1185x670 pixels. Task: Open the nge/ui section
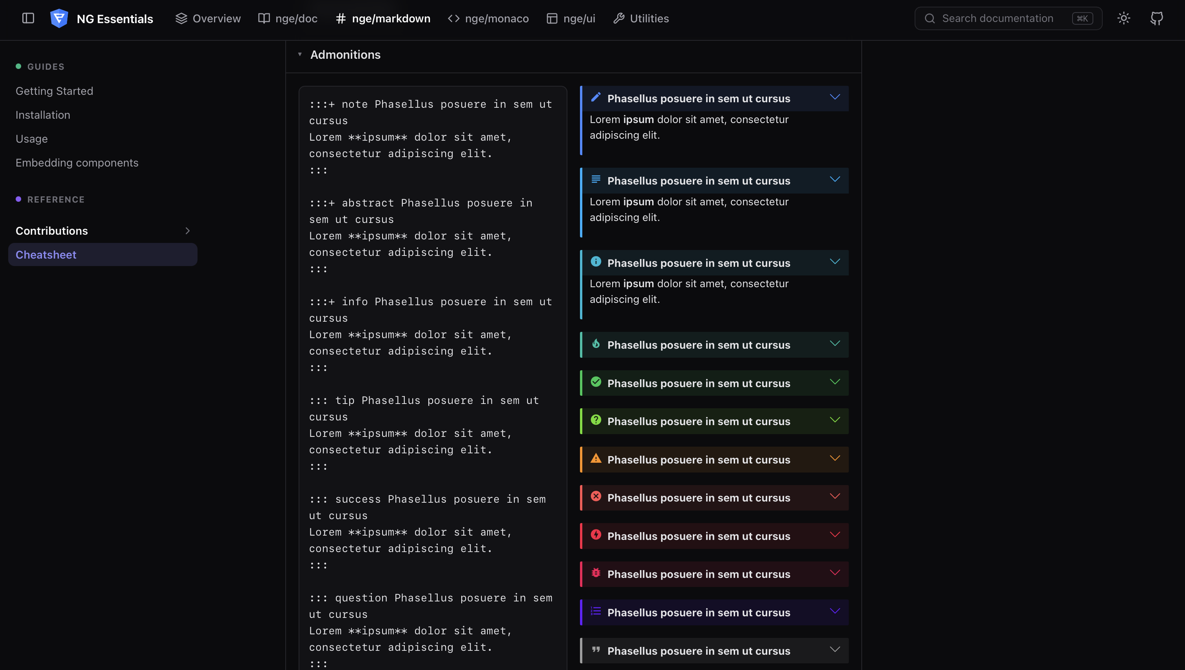coord(571,18)
